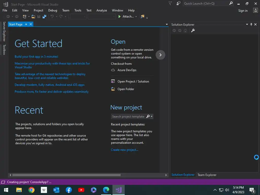Open the toolbar options overflow arrow
Image resolution: width=260 pixels, height=195 pixels.
(x=147, y=18)
